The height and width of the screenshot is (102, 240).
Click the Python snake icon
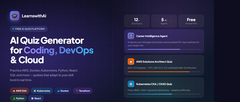14,98
